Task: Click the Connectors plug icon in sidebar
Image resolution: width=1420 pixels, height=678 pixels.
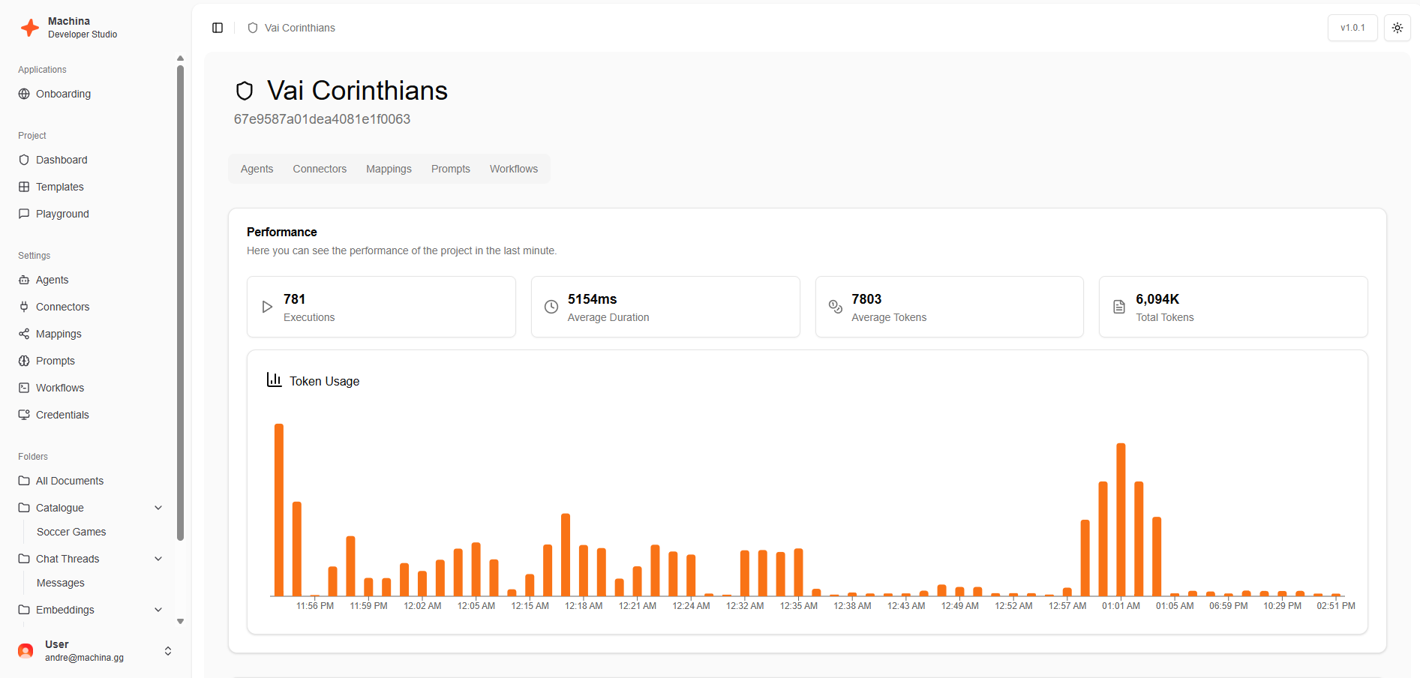Action: click(24, 307)
